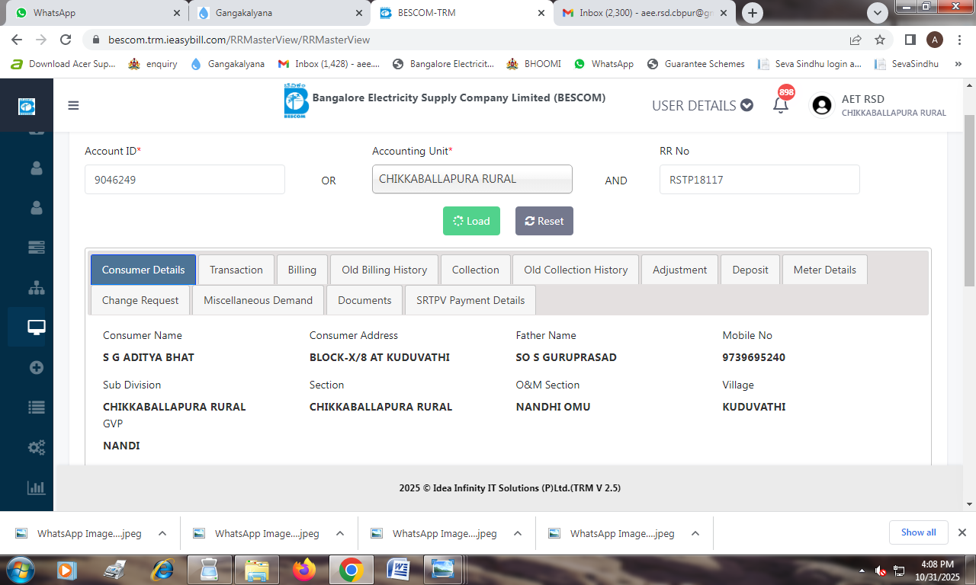Open the gears settings icon in the sidebar
The width and height of the screenshot is (976, 585).
(x=37, y=447)
